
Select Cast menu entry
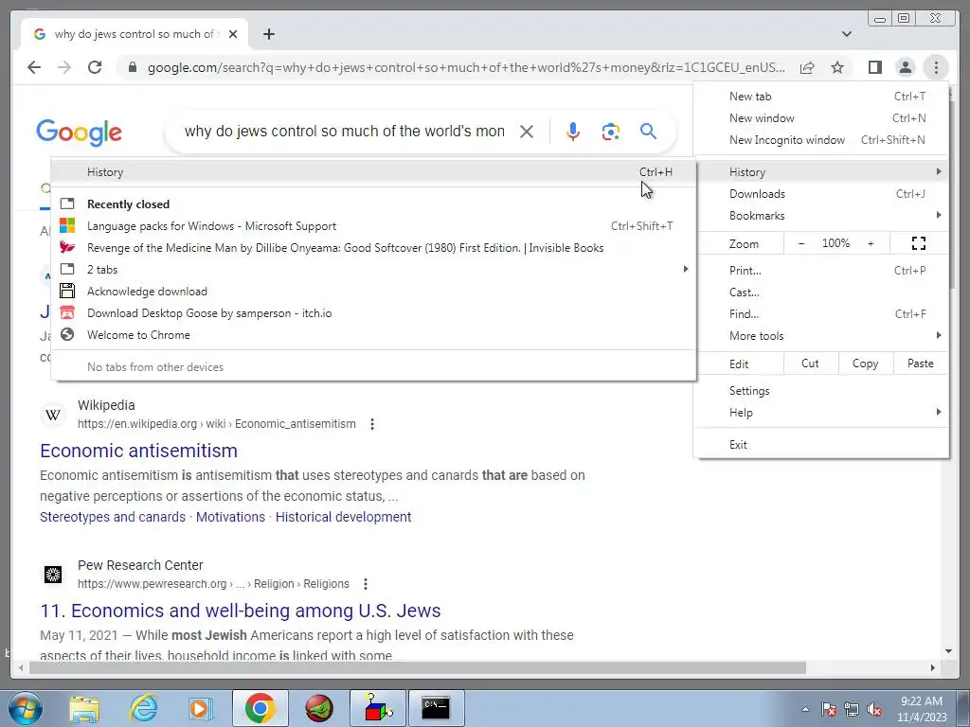click(821, 293)
